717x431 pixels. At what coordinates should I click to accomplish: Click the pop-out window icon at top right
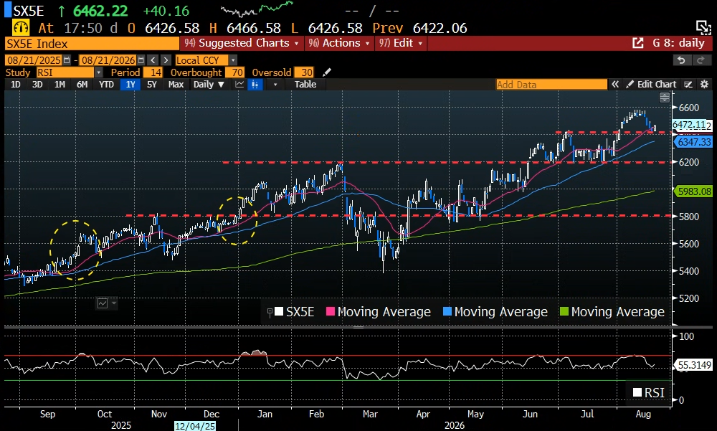[703, 27]
